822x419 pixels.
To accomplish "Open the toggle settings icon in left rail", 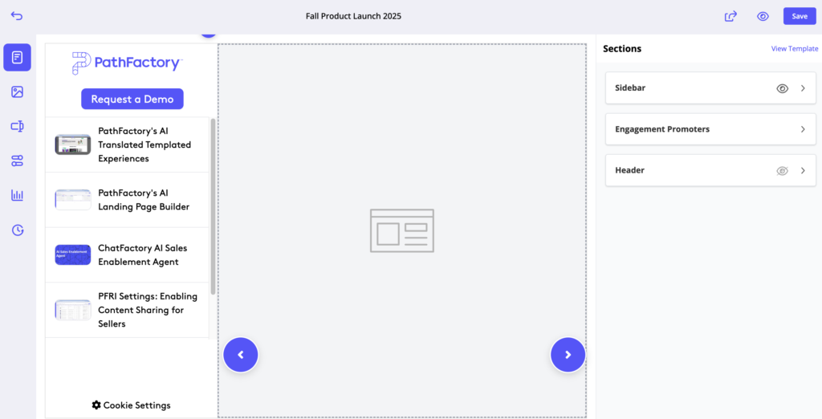I will (x=17, y=161).
